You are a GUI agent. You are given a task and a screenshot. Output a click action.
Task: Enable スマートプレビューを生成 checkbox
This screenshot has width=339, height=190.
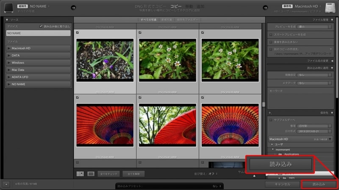[x=271, y=34]
